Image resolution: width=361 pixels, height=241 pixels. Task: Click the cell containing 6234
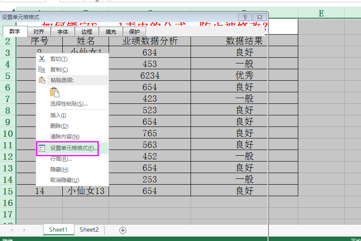click(x=150, y=75)
